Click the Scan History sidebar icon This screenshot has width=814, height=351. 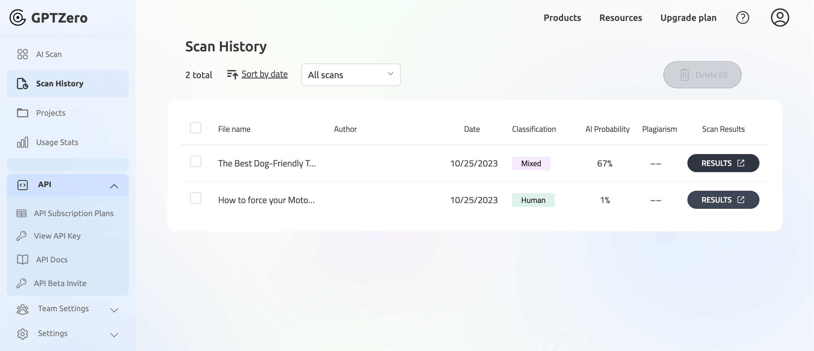pos(22,84)
